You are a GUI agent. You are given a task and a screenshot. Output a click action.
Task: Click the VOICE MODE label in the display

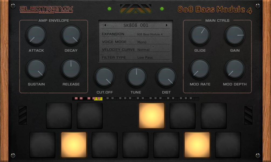(114, 42)
